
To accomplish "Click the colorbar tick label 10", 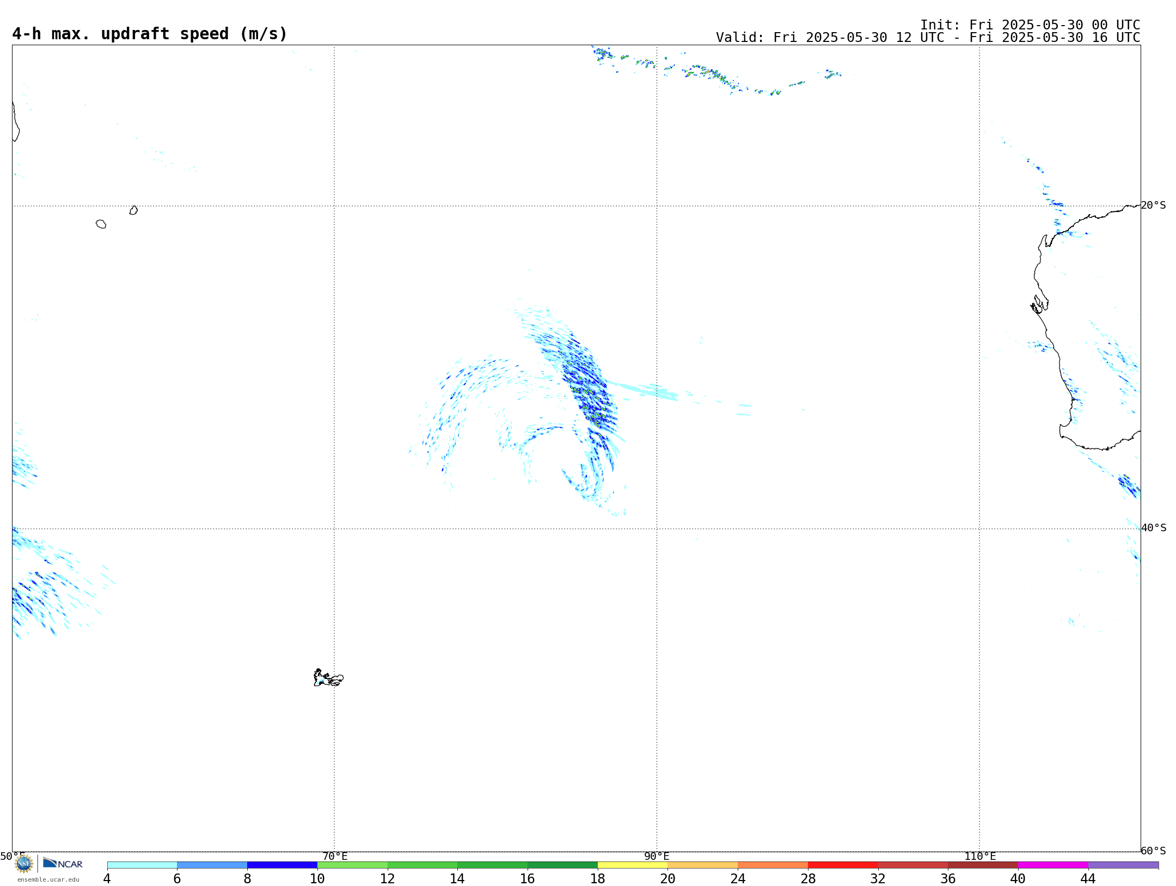I will pyautogui.click(x=317, y=878).
